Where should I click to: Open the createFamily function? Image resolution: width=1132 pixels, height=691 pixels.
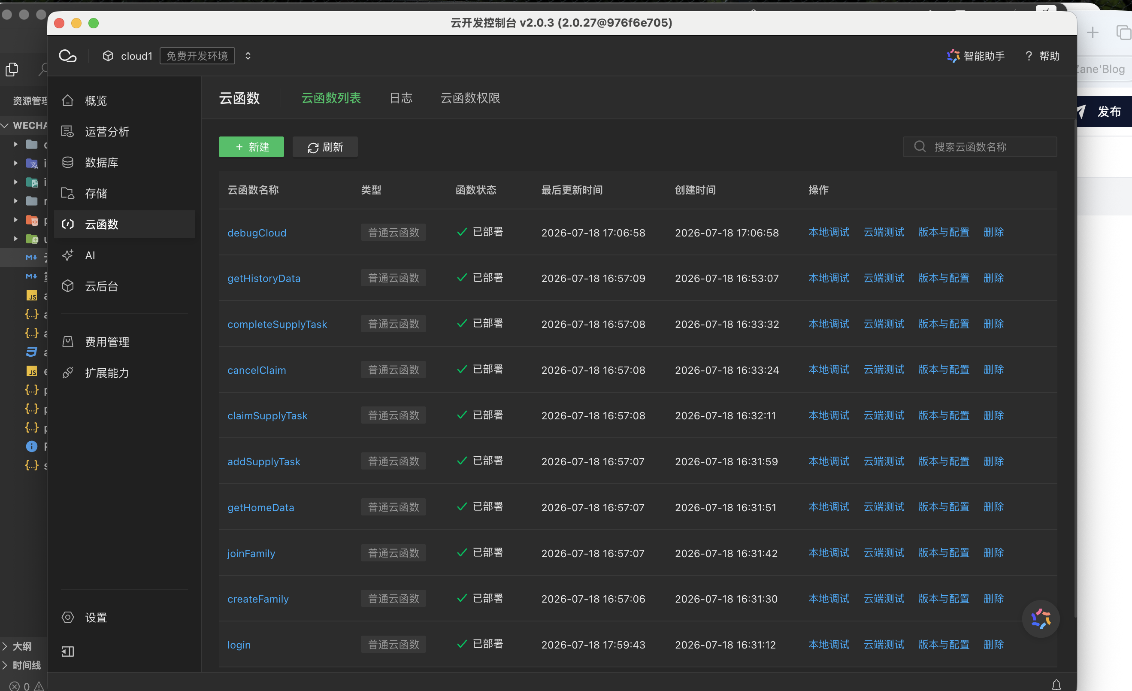[x=258, y=599]
